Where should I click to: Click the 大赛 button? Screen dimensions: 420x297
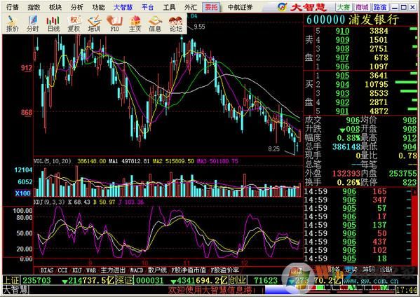coord(344,7)
